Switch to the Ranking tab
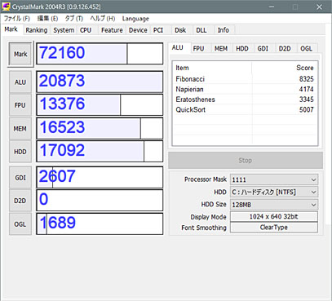 tap(37, 30)
